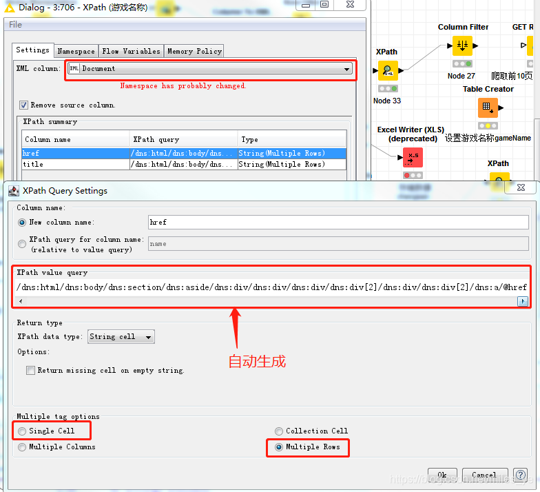Select the XPath node icon (Node 33)

pyautogui.click(x=388, y=70)
